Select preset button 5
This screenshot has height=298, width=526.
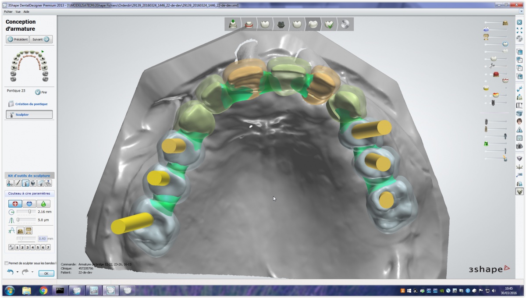38,247
